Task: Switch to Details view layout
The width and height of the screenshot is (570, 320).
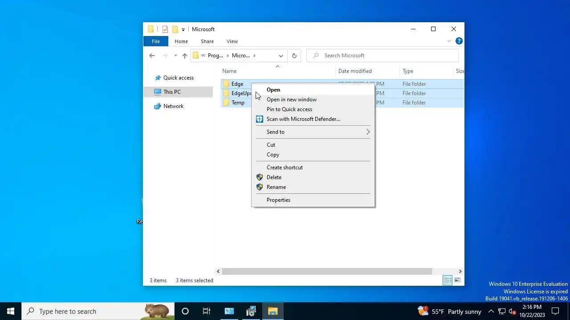Action: pos(448,280)
